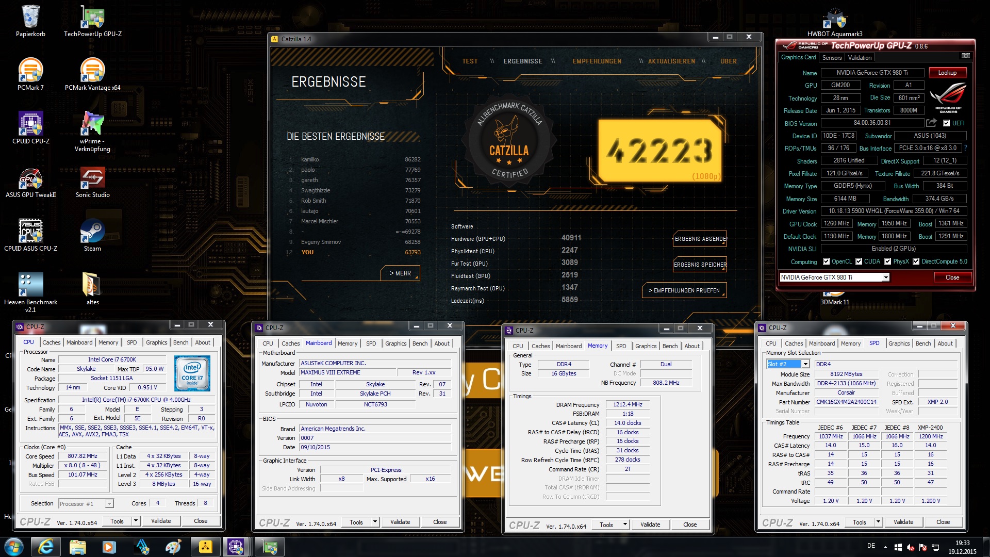990x557 pixels.
Task: Open About tab in SPD window
Action: 945,343
